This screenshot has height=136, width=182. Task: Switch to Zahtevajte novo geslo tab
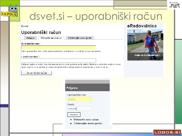[80, 38]
